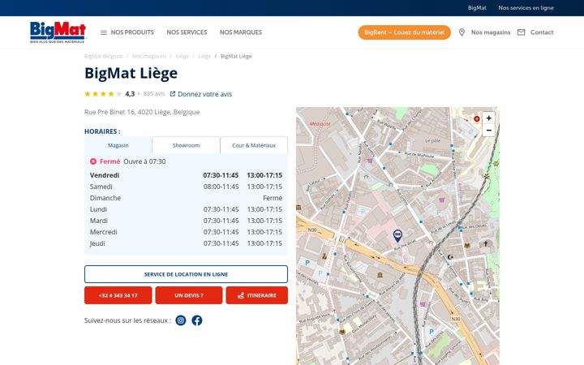Screen dimensions: 584x365
Task: Open the NOS MARQUES menu
Action: pyautogui.click(x=241, y=32)
